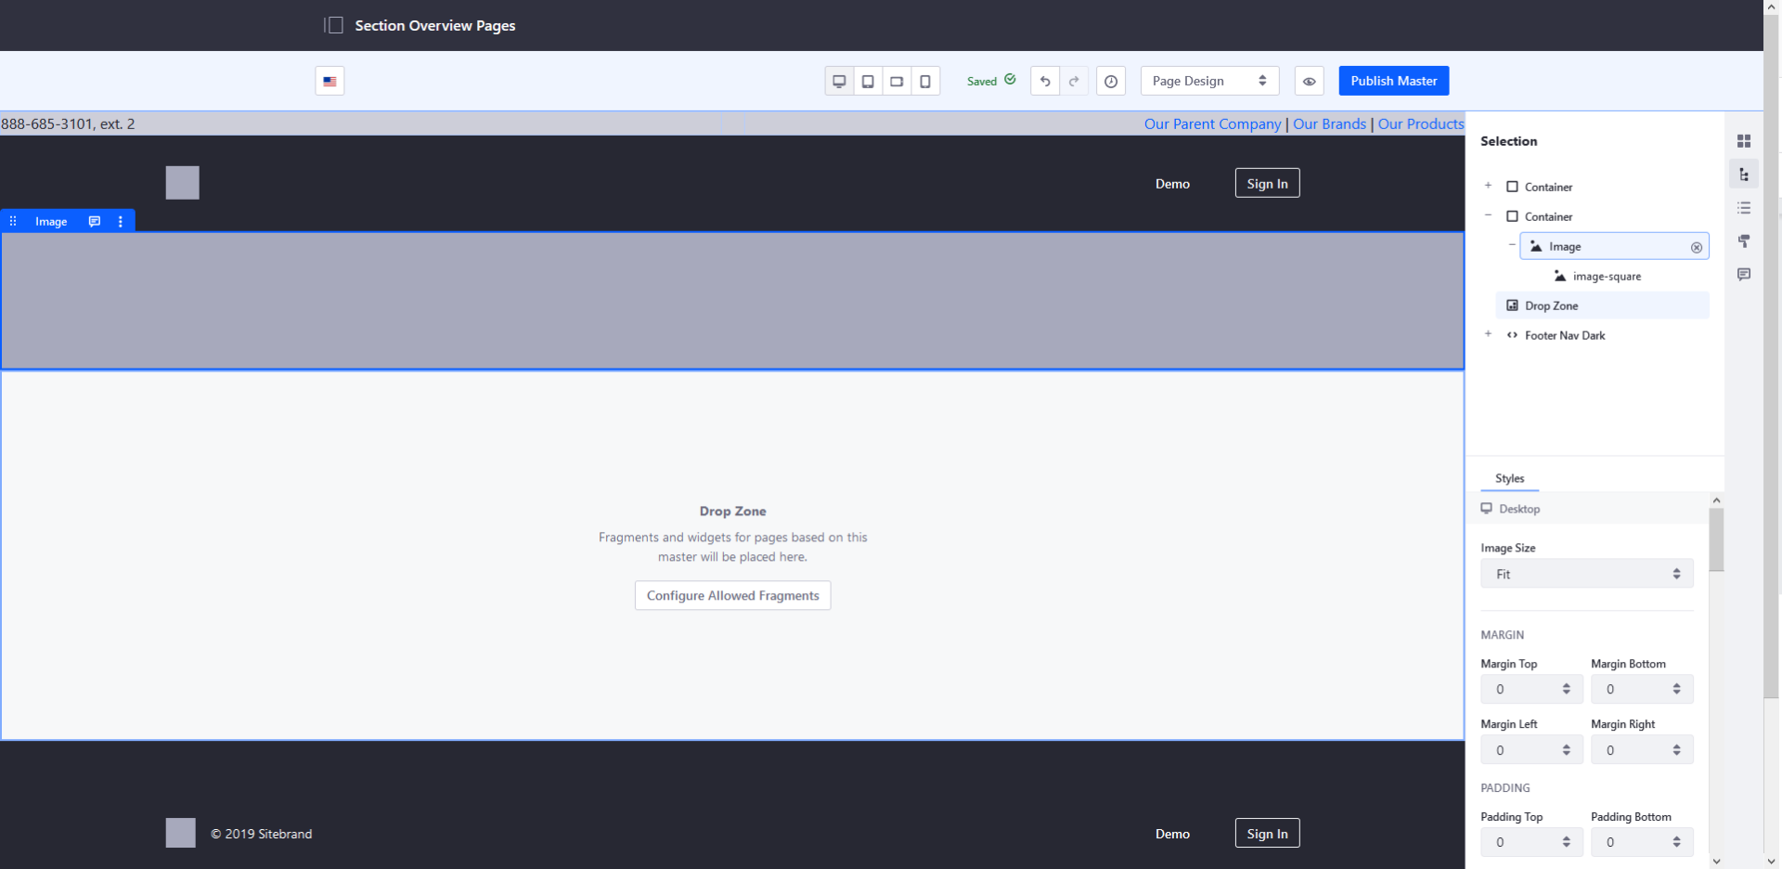
Task: Open the Image Size Fit dropdown
Action: click(x=1586, y=575)
